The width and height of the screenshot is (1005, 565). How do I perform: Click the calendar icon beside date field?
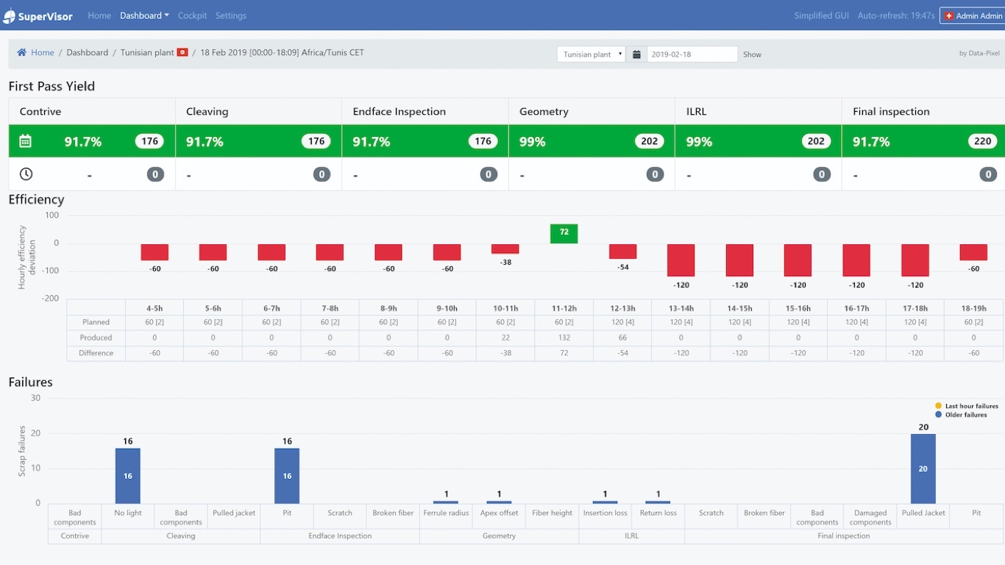tap(636, 54)
